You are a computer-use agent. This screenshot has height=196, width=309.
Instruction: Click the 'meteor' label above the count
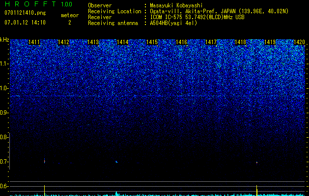pos(70,15)
